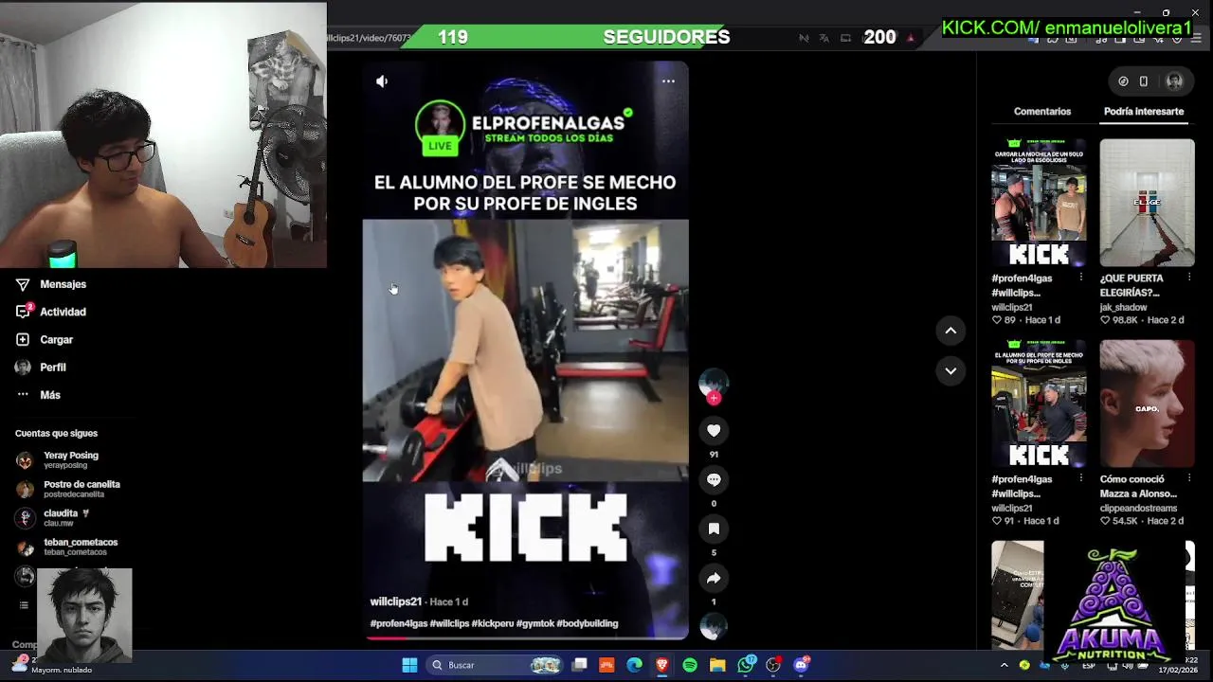
Task: Open the willclips21 suggested thumbnail with 89 likes
Action: pyautogui.click(x=1039, y=203)
